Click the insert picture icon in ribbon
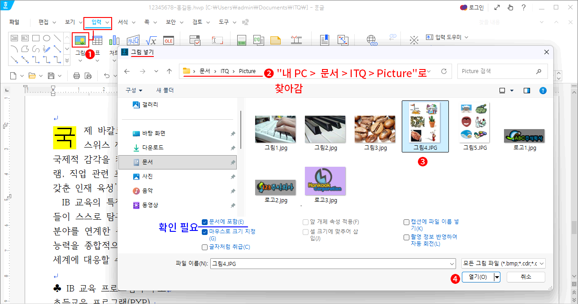Viewport: 578px width, 304px height. tap(80, 40)
